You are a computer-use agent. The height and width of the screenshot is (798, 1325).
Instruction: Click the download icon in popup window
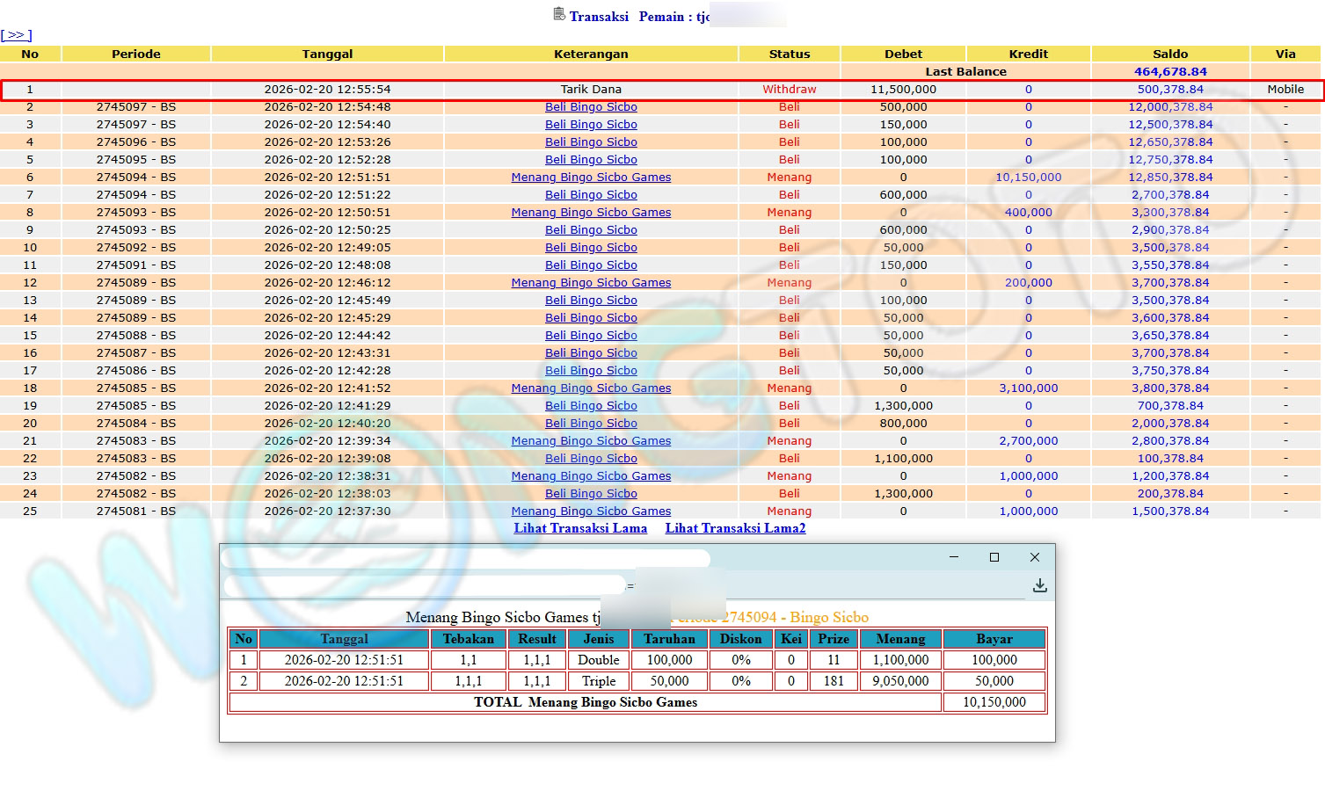[1039, 585]
